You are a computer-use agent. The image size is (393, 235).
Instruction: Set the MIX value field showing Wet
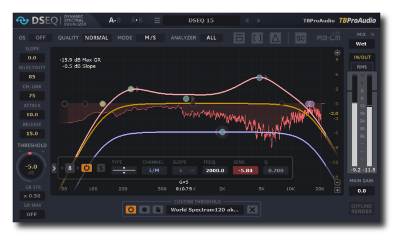(362, 44)
